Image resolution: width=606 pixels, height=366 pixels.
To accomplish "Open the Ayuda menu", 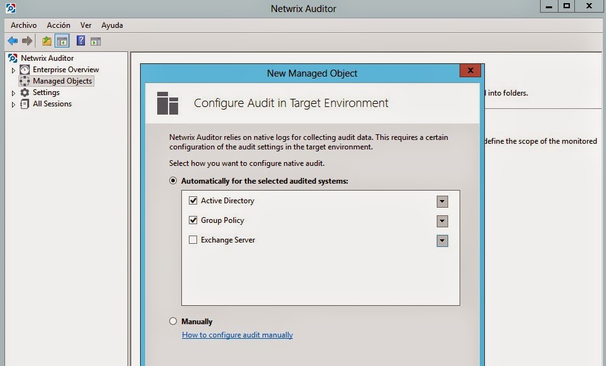I will tap(112, 25).
